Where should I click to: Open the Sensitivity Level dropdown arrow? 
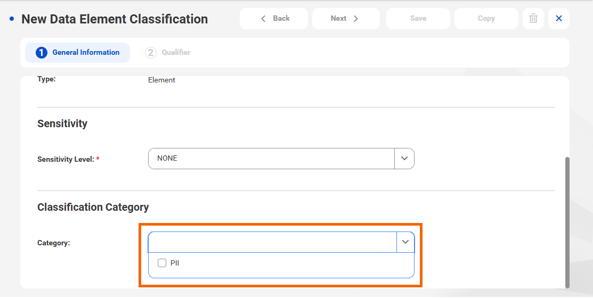pos(404,158)
